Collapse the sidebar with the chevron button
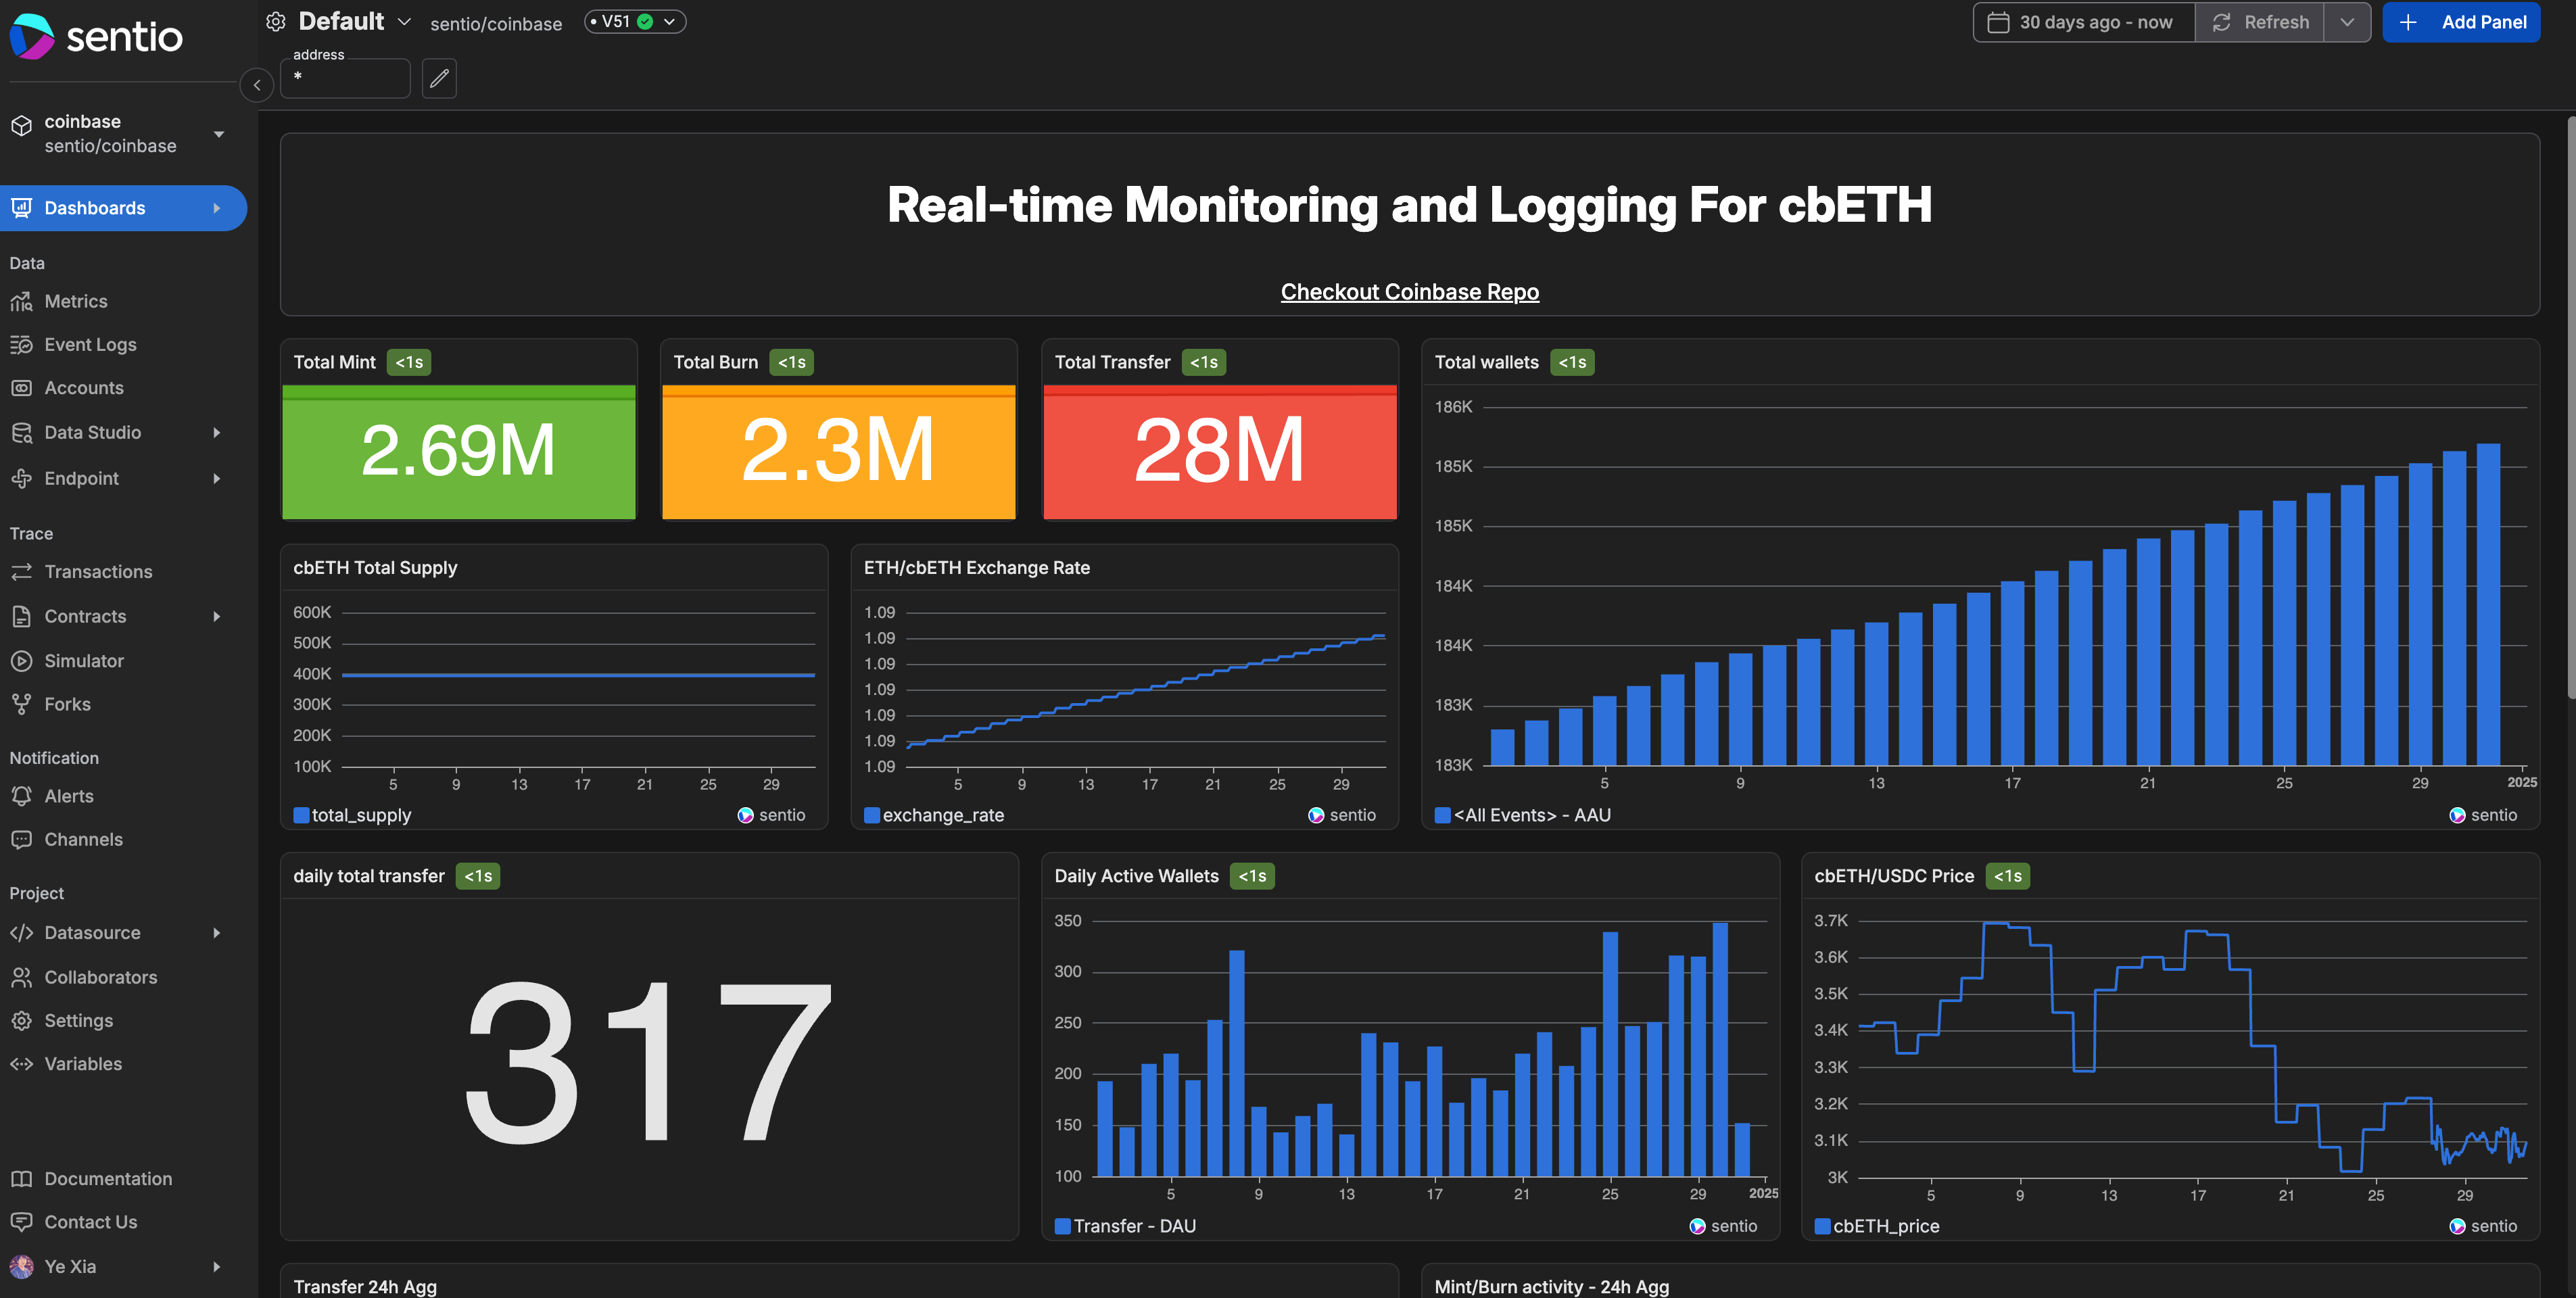This screenshot has height=1298, width=2576. (257, 85)
